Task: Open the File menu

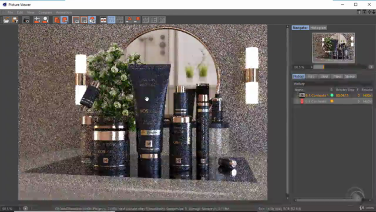Action: 11,12
